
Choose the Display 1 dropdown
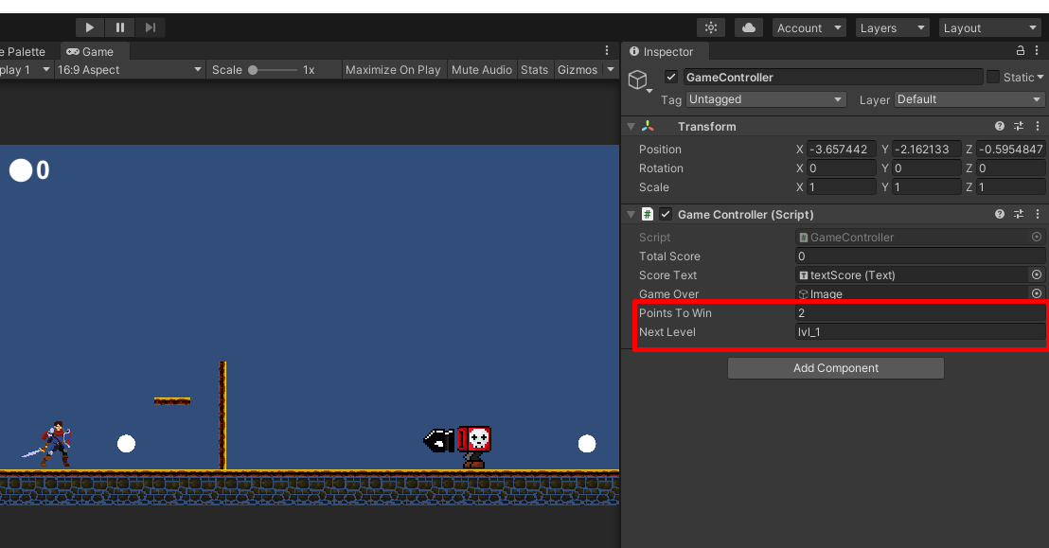tap(26, 70)
